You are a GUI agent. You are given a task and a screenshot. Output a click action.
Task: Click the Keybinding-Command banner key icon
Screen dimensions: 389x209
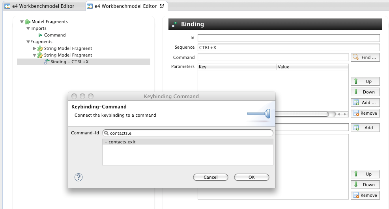[259, 114]
